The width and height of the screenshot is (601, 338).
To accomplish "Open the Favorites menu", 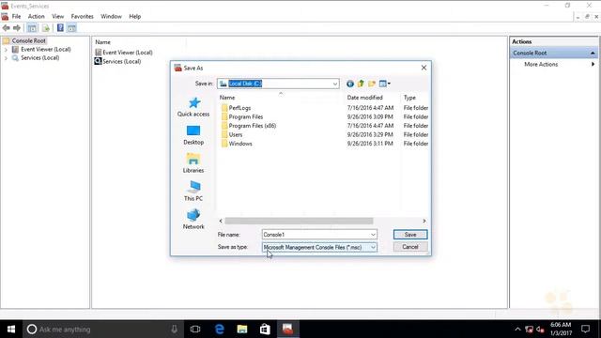I will [82, 17].
